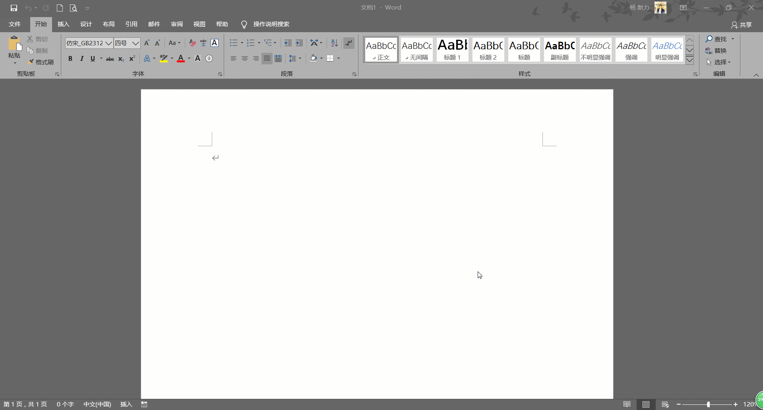This screenshot has width=763, height=410.
Task: Click the Save icon in quick access toolbar
Action: (14, 8)
